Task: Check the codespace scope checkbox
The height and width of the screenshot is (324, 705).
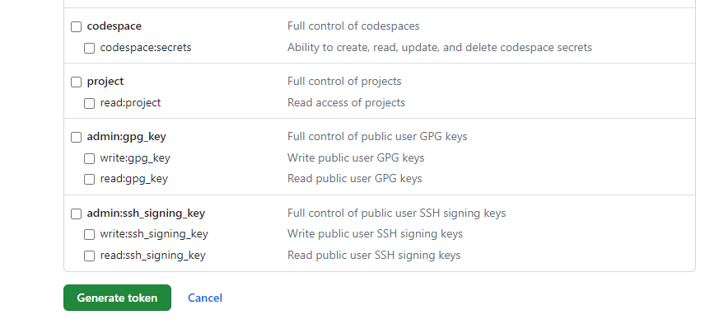Action: click(x=77, y=26)
